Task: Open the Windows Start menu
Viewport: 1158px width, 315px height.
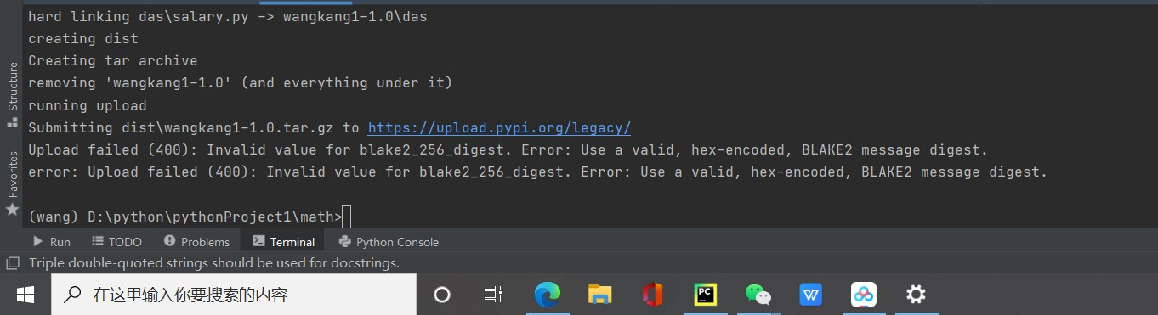Action: (26, 295)
